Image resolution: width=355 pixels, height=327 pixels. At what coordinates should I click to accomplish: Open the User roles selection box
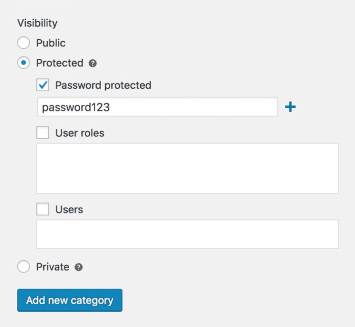coord(188,169)
